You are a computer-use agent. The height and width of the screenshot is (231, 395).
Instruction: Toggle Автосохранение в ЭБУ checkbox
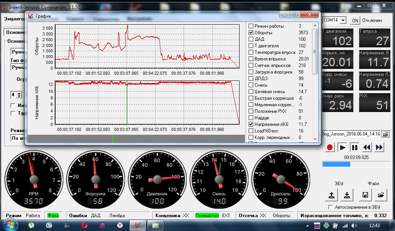tap(331, 207)
